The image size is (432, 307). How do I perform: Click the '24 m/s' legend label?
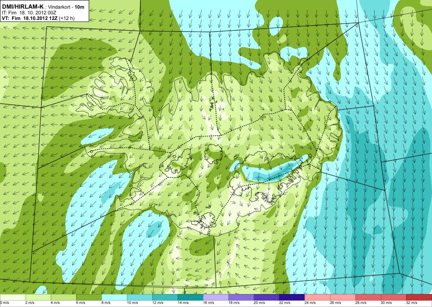click(x=310, y=303)
